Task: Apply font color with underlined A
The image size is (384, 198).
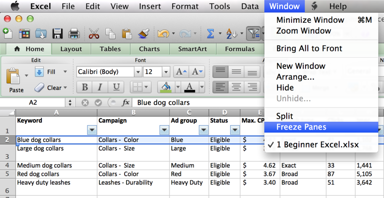Action: click(190, 87)
